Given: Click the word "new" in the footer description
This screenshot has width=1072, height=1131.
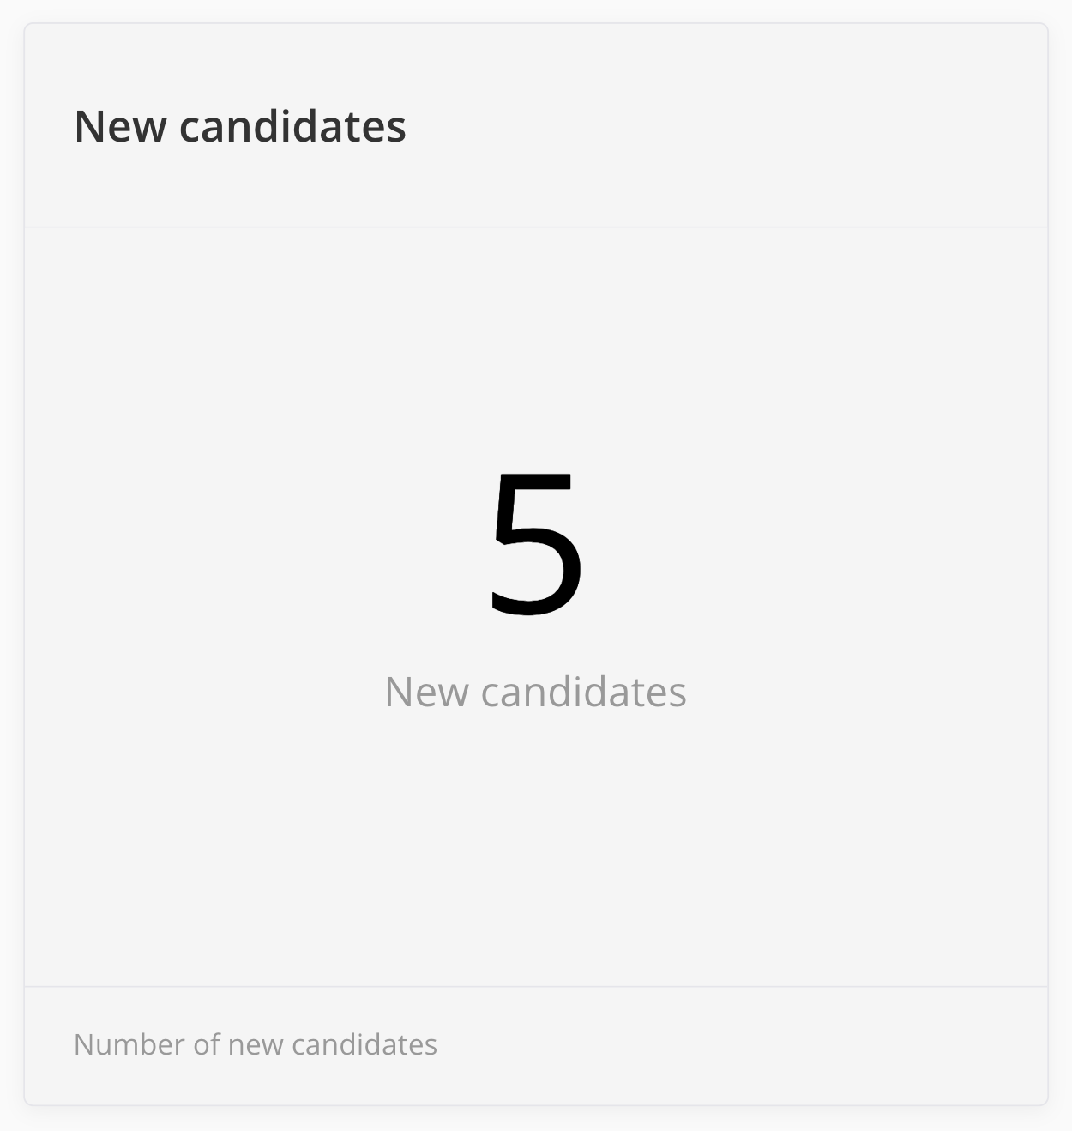Looking at the screenshot, I should click(x=256, y=1045).
